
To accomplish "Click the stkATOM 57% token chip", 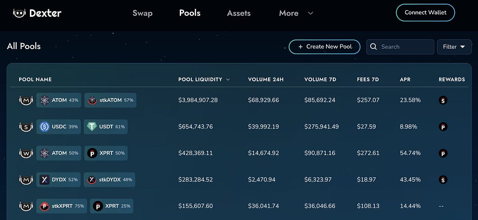I will point(110,100).
